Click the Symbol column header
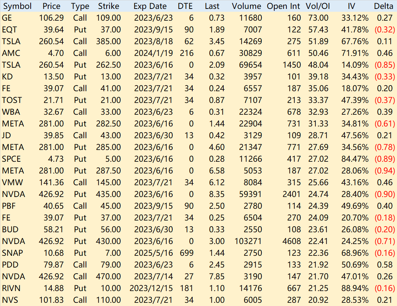Viewport: 397px width, 306px height. (x=17, y=6)
